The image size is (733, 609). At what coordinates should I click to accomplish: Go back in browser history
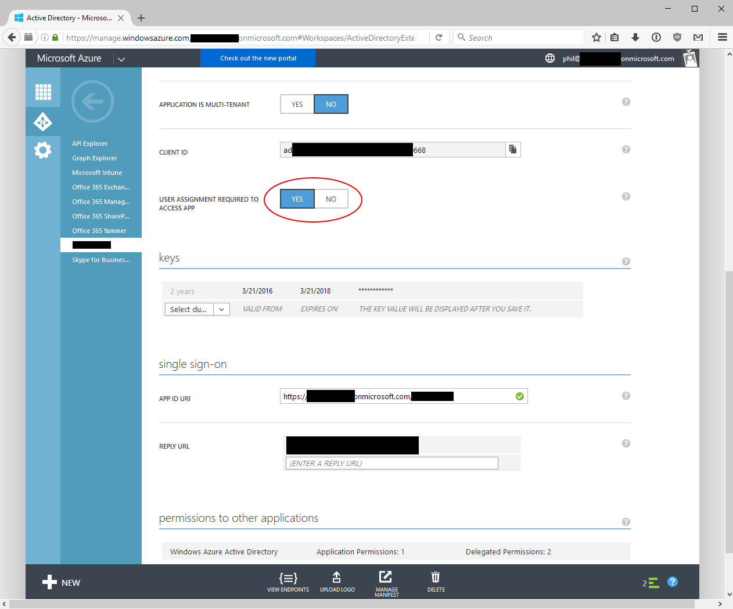(x=12, y=37)
